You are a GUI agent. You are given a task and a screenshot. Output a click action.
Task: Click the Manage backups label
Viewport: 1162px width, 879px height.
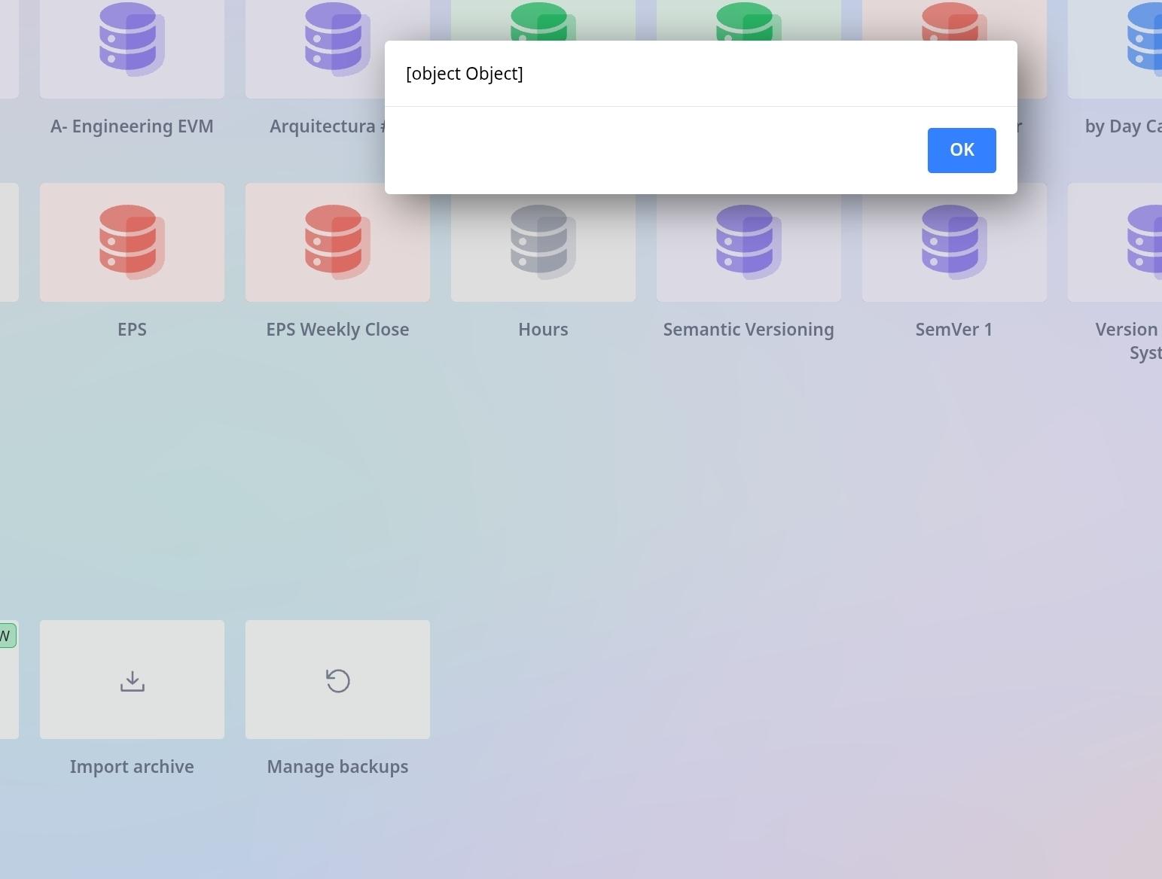click(x=337, y=767)
